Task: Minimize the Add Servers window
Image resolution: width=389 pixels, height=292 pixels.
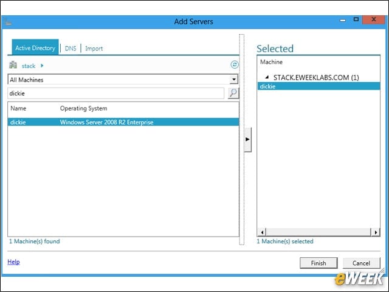Action: coord(343,20)
